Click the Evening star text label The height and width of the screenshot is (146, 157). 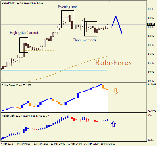coord(67,7)
